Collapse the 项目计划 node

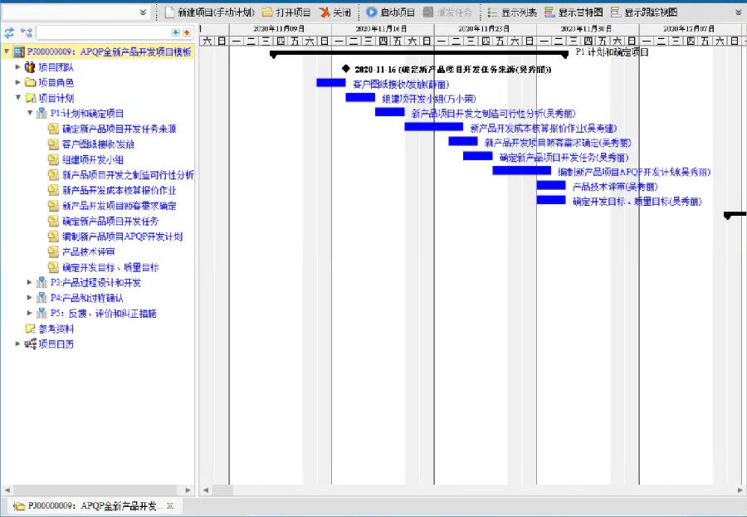coord(18,97)
